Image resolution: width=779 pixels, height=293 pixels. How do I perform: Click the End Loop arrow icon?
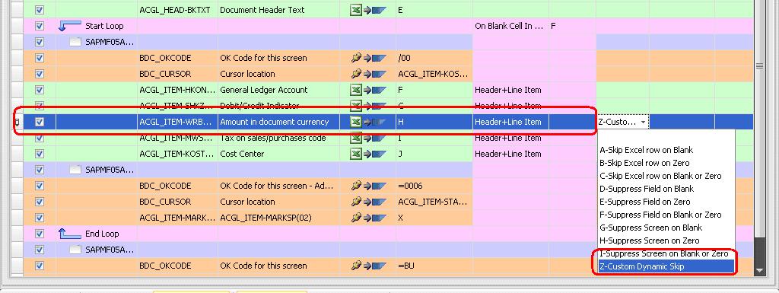click(69, 234)
